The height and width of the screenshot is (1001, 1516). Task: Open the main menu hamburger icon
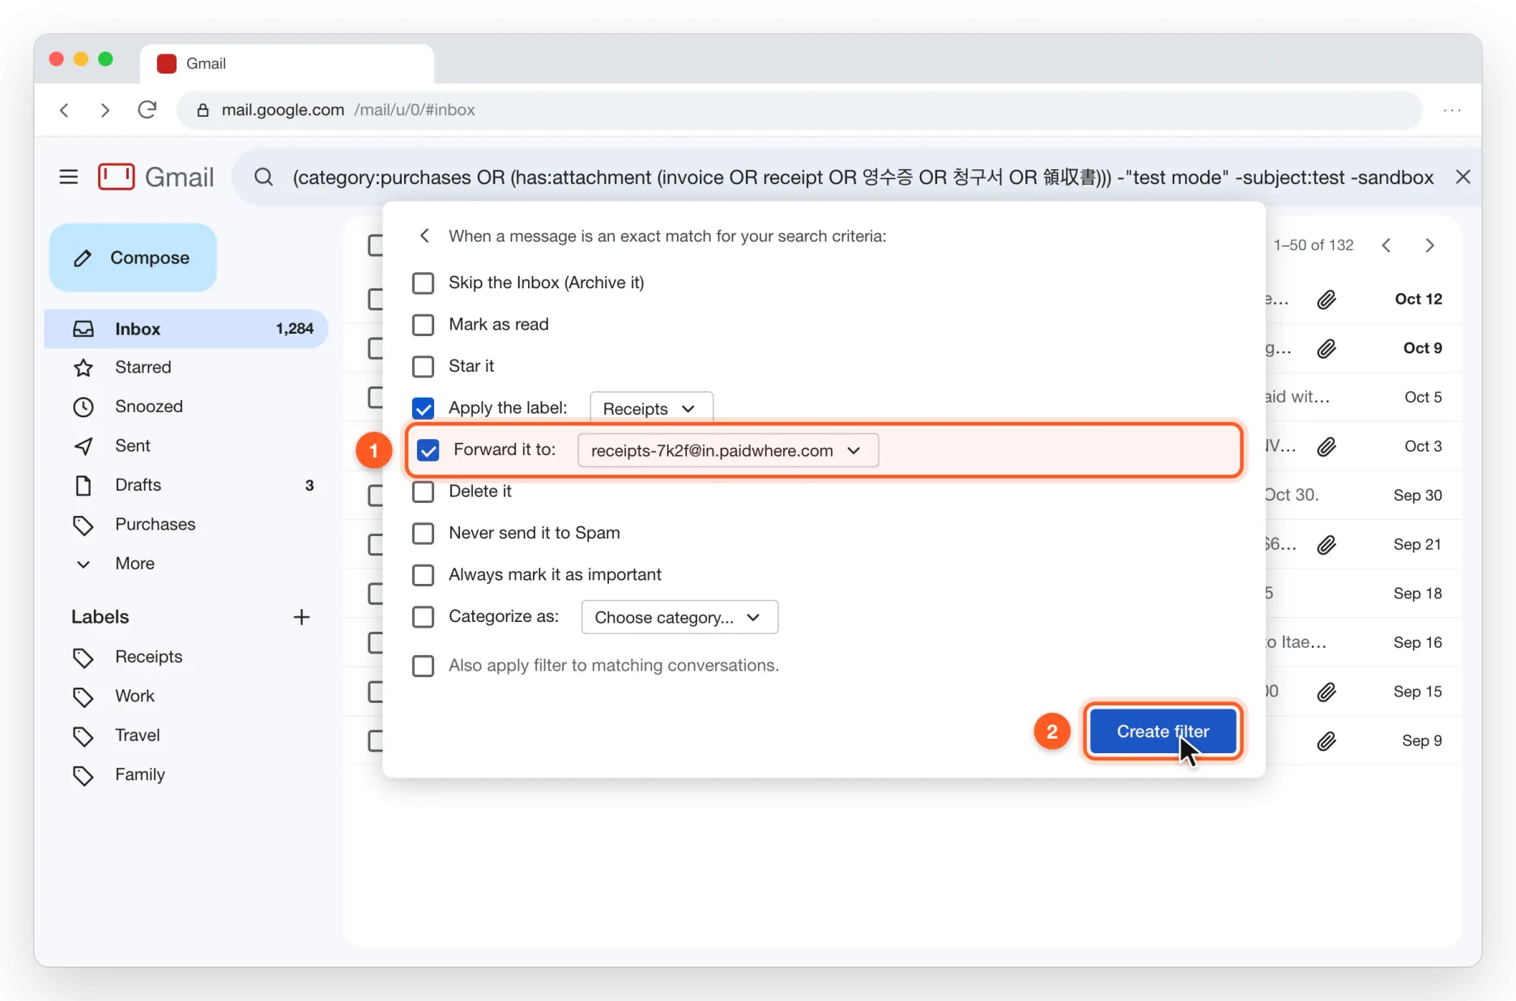click(x=69, y=177)
